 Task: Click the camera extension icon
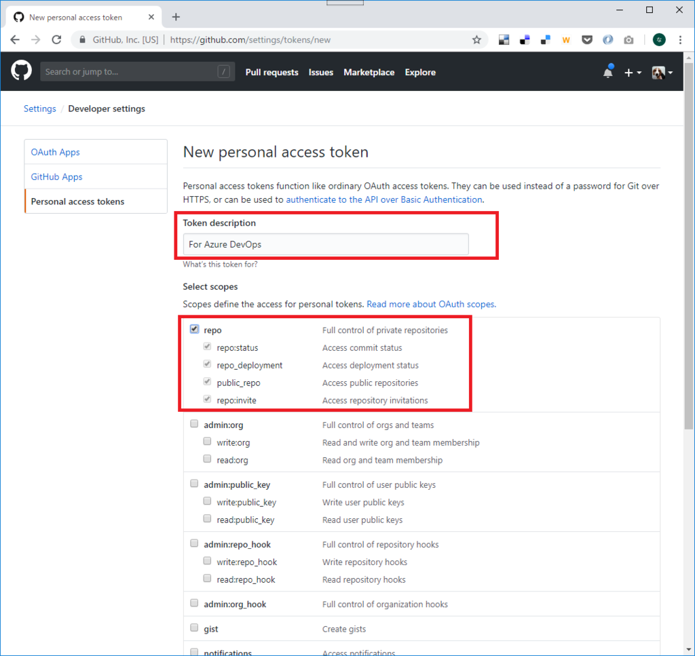pos(628,40)
